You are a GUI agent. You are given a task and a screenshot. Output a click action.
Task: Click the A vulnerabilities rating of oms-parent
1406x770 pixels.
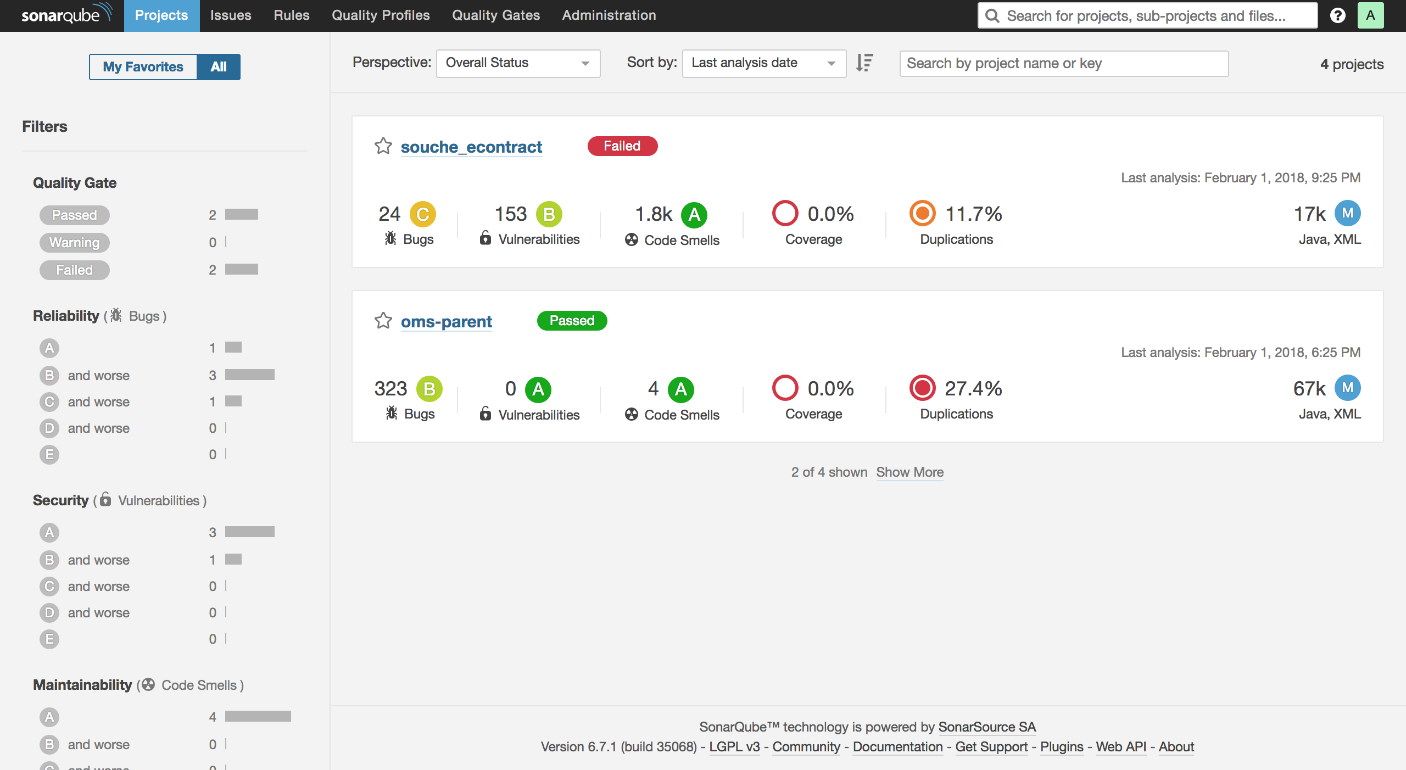point(538,389)
